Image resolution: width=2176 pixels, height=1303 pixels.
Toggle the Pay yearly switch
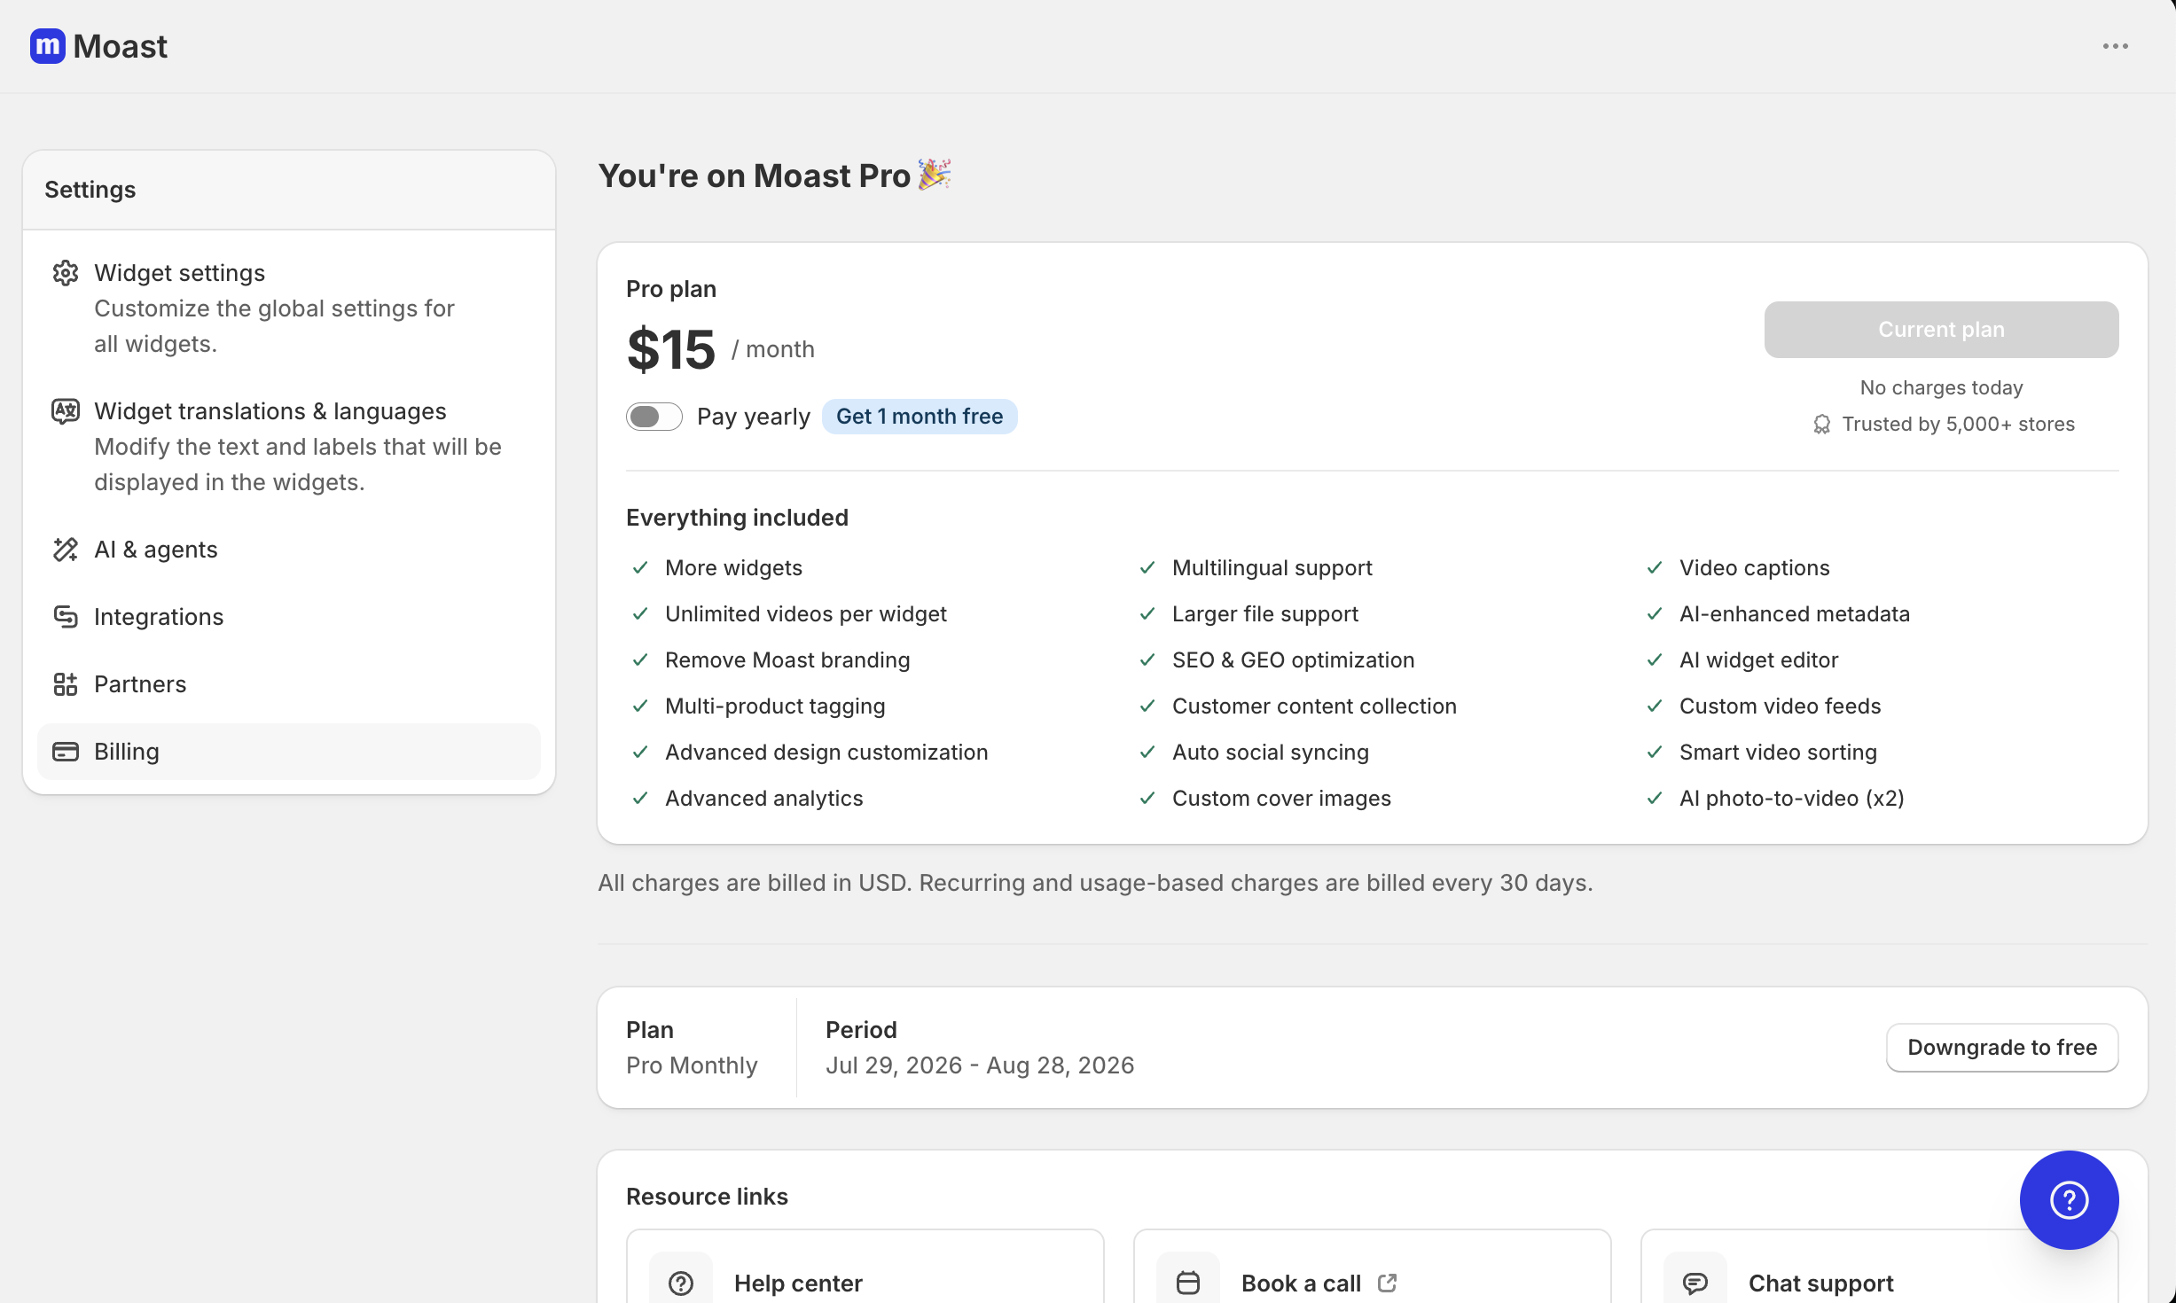pyautogui.click(x=654, y=417)
